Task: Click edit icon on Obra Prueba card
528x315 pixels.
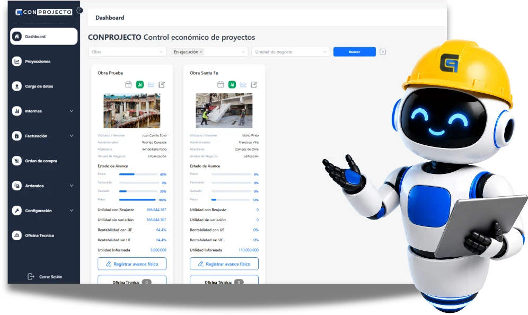Action: pyautogui.click(x=162, y=84)
